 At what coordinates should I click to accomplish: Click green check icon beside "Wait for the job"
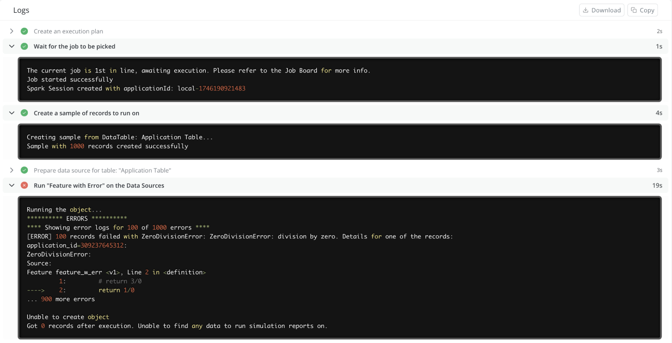click(x=24, y=46)
